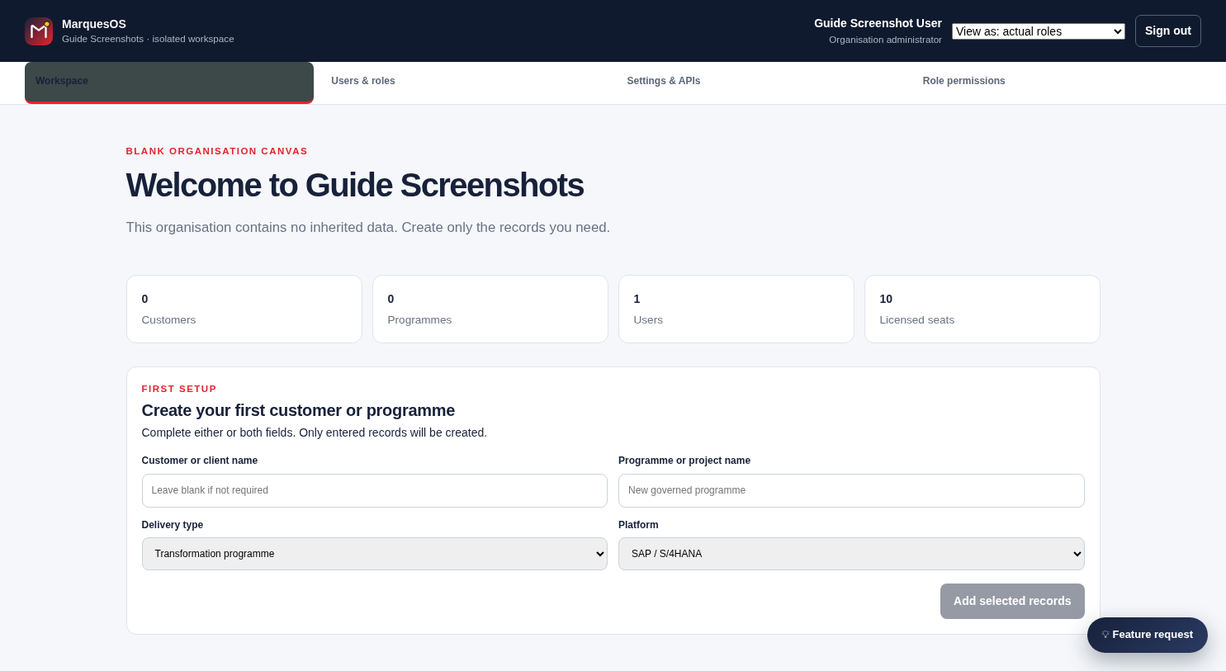Screen dimensions: 1226x671
Task: Focus the Customer or client name field
Action: [x=375, y=490]
